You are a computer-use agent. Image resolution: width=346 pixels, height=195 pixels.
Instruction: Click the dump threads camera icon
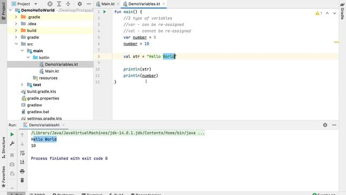click(12, 165)
